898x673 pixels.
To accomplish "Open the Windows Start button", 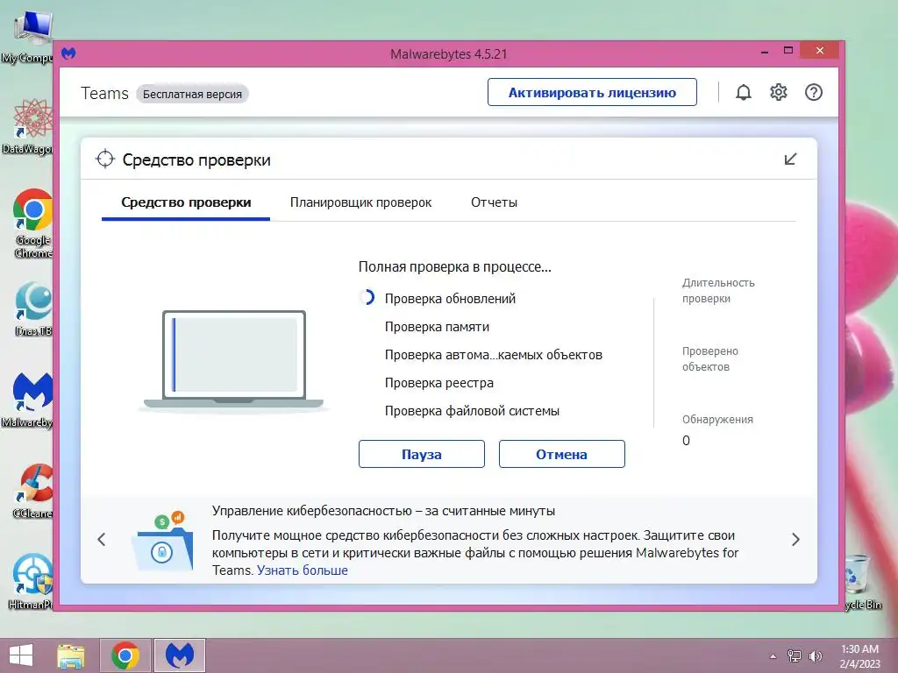I will click(21, 655).
